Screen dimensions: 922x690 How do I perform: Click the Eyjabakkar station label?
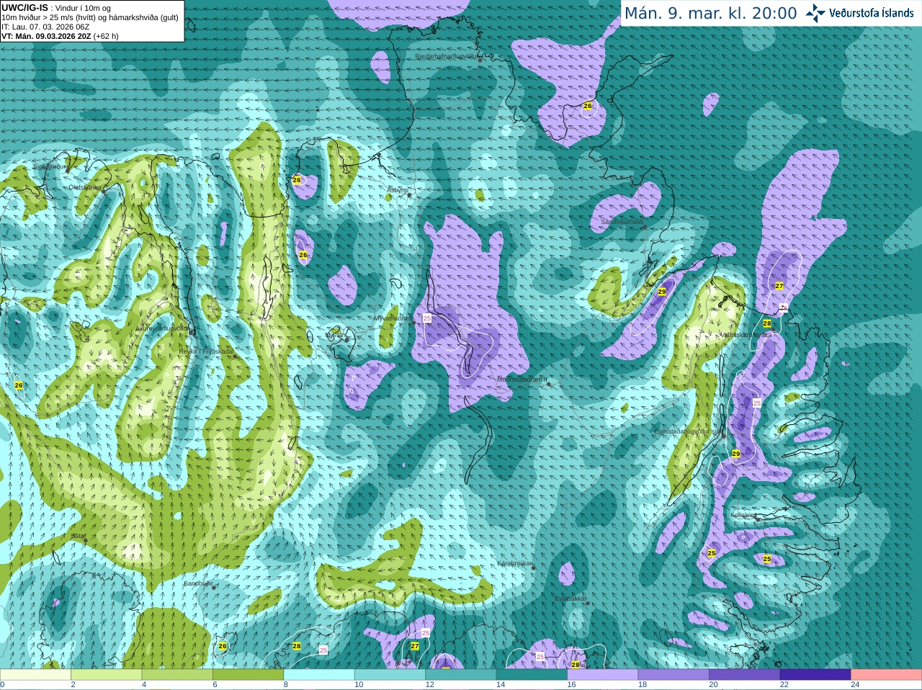pos(570,599)
